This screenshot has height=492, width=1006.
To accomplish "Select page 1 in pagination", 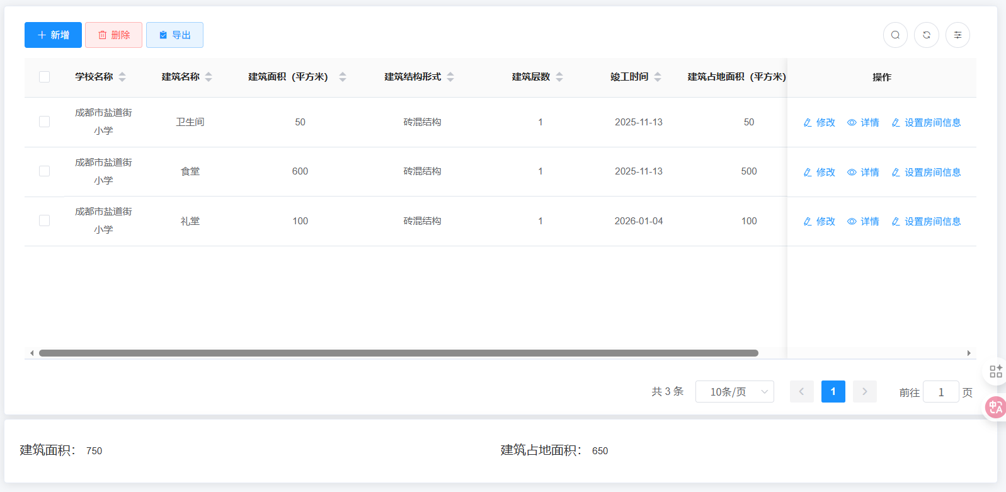I will (833, 392).
